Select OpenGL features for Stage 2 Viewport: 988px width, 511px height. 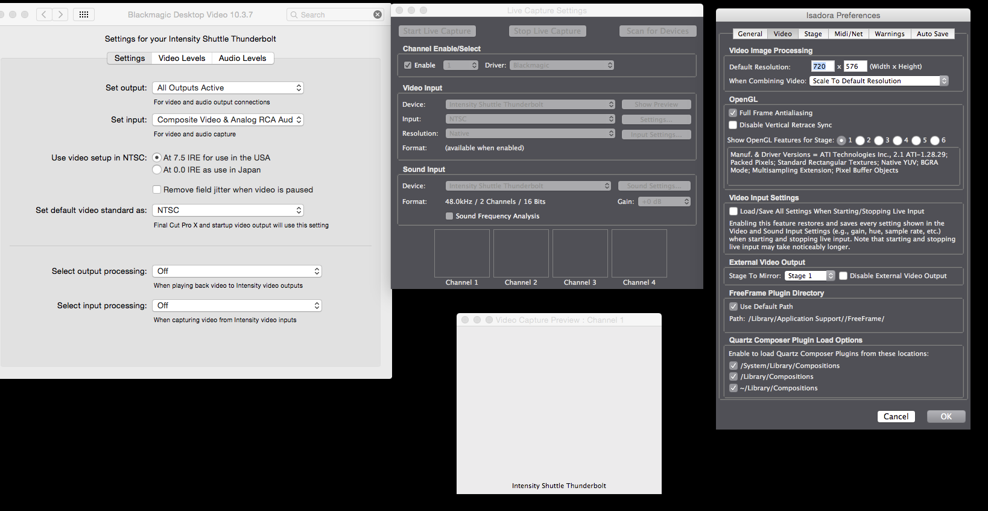pyautogui.click(x=860, y=141)
